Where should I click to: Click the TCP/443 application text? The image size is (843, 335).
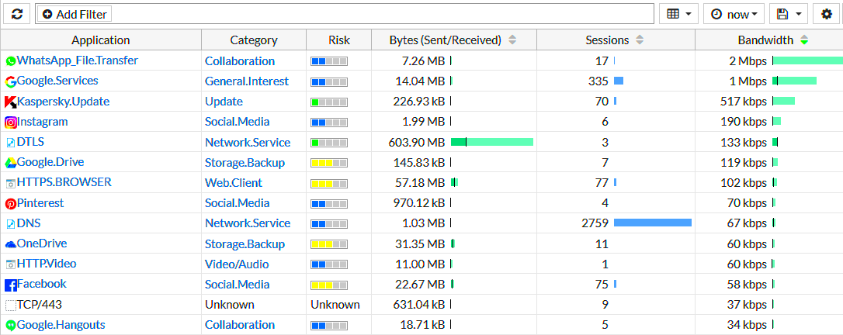tap(40, 305)
